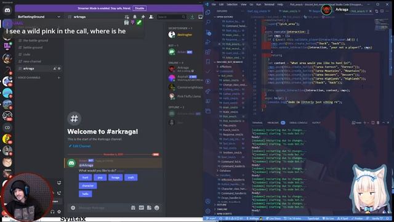Open VS Code Search activity icon
This screenshot has width=394, height=222.
click(x=208, y=22)
